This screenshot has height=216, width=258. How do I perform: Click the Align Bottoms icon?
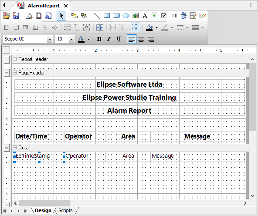click(35, 27)
